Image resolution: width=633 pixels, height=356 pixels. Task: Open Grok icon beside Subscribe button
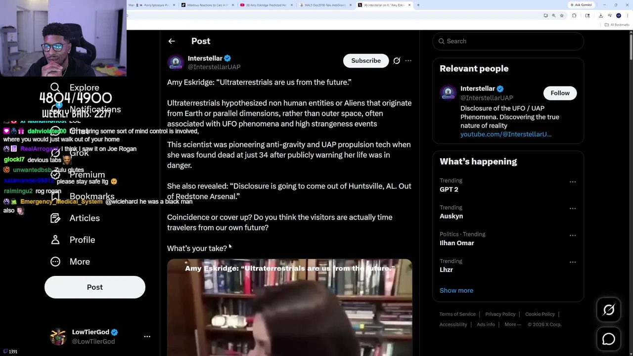(x=397, y=60)
